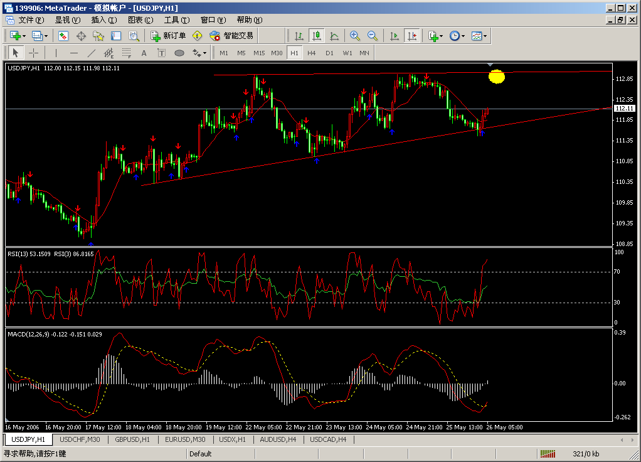The width and height of the screenshot is (641, 462).
Task: Click the yellow ellipse marker on chart
Action: pyautogui.click(x=497, y=77)
